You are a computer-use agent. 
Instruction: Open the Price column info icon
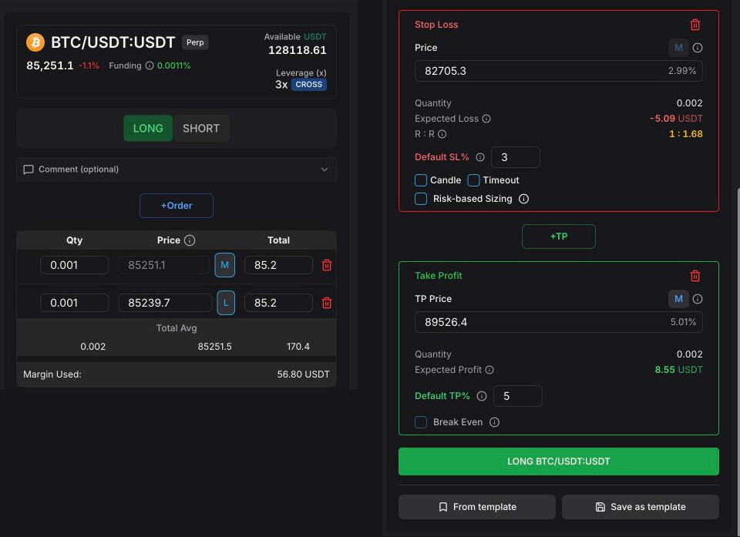click(x=190, y=240)
